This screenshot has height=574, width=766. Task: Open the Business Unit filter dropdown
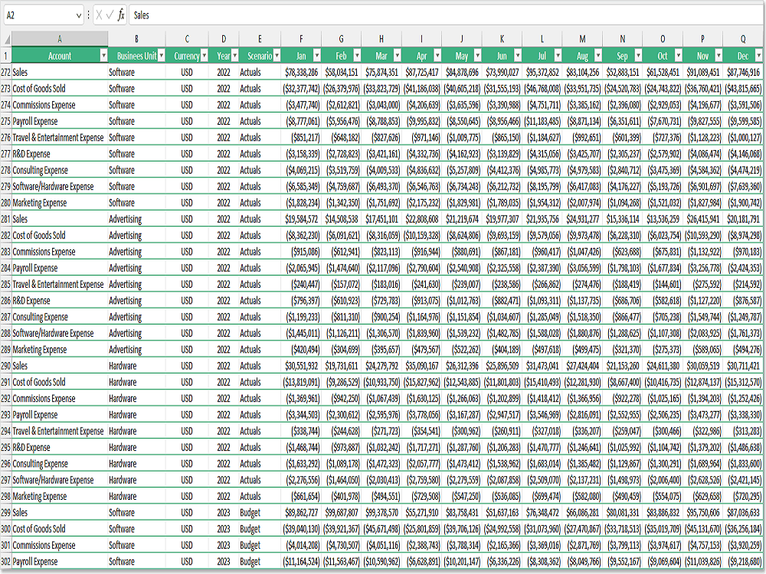[x=162, y=56]
